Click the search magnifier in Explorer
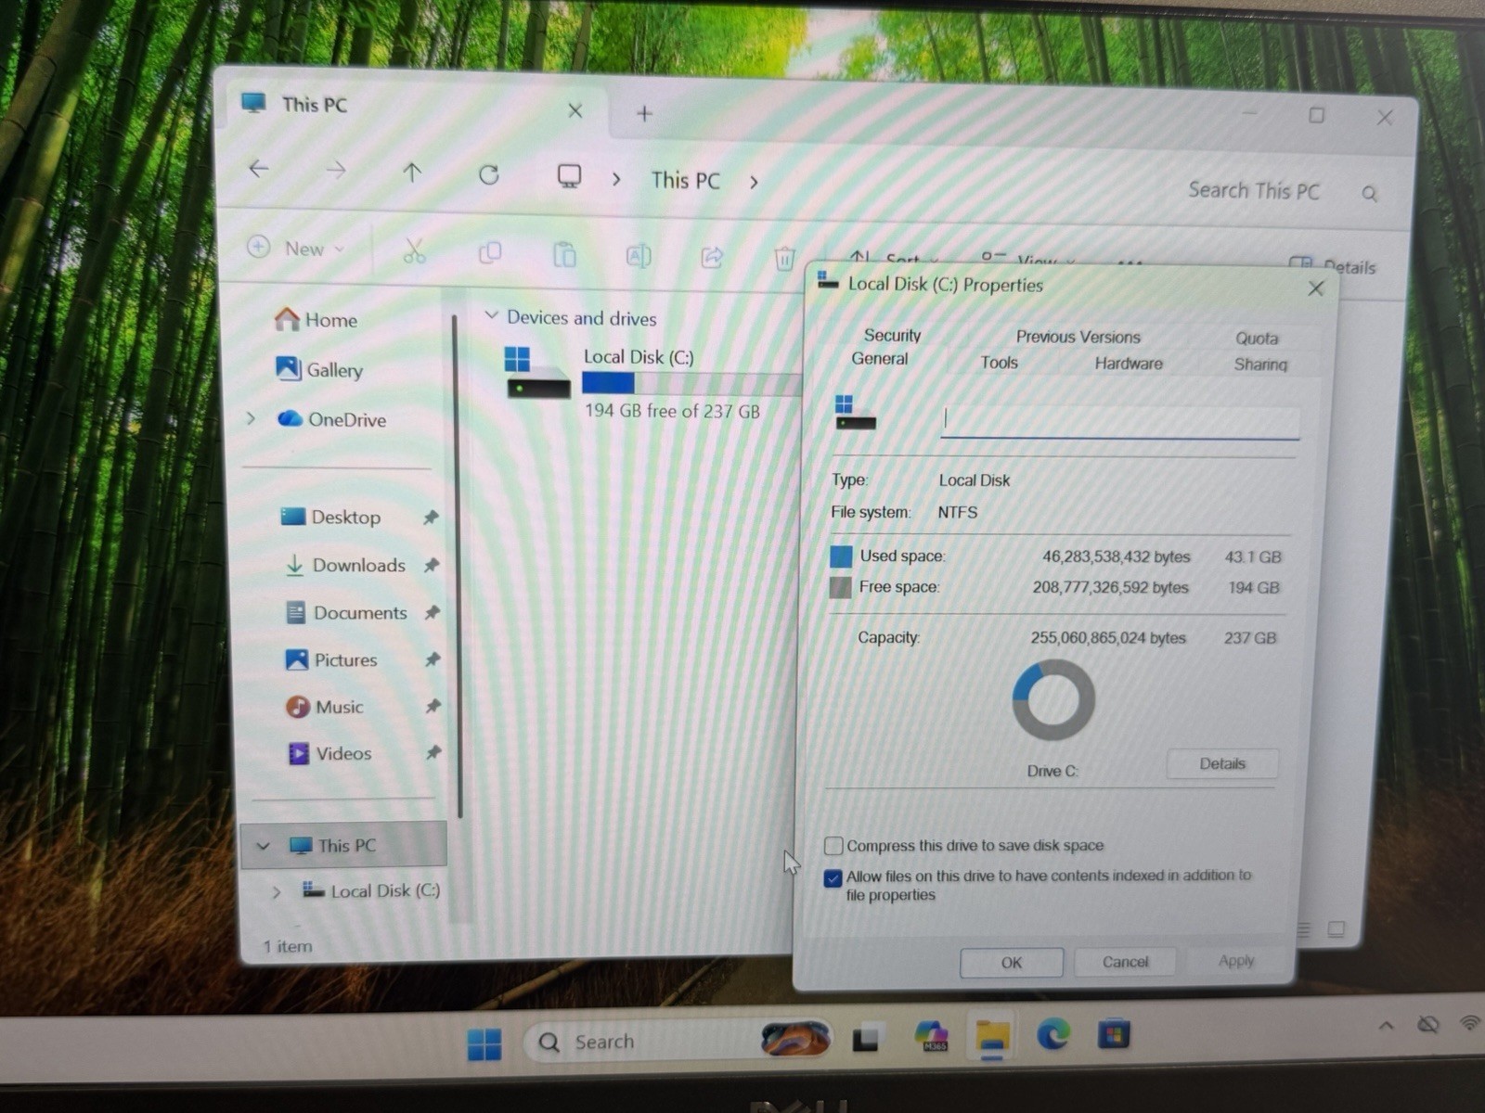1485x1113 pixels. tap(1369, 194)
